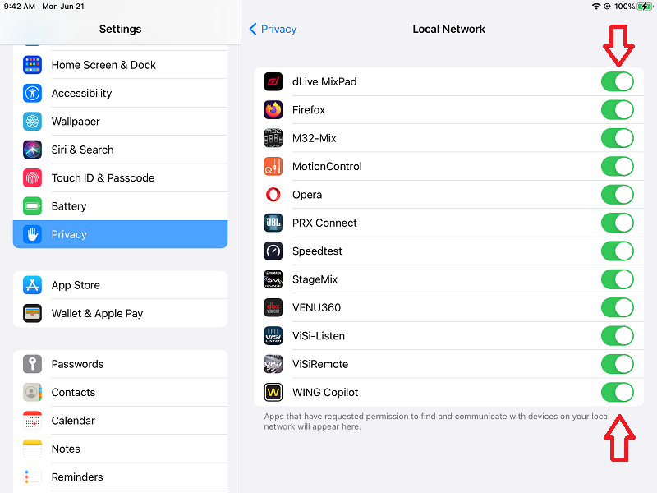Toggle ViSiRemote local network switch
The height and width of the screenshot is (493, 657).
tap(618, 364)
